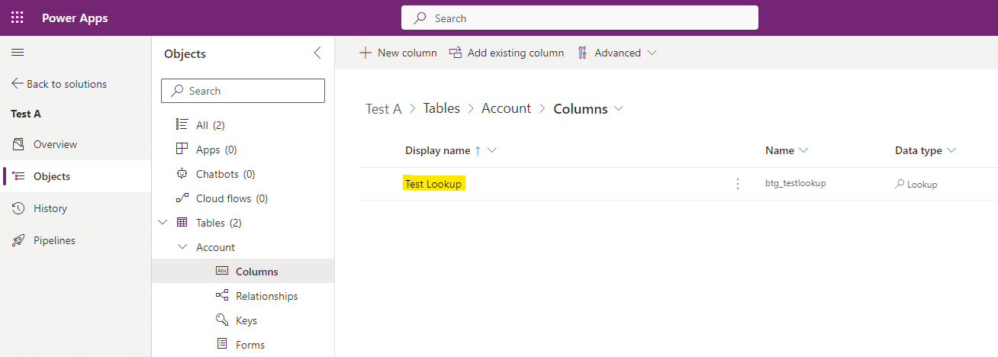This screenshot has width=998, height=357.
Task: Click Add existing column
Action: (507, 53)
